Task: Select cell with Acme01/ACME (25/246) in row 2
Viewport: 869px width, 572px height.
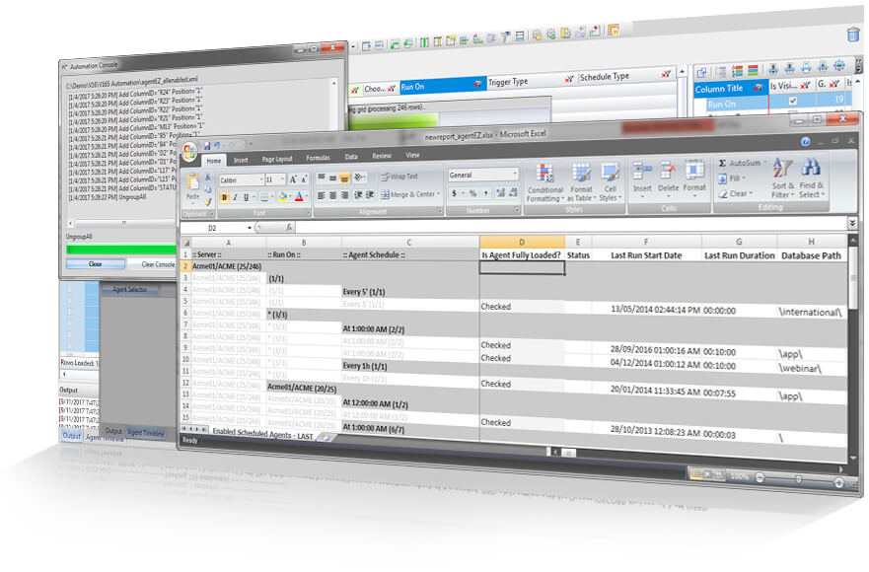Action: pyautogui.click(x=228, y=266)
